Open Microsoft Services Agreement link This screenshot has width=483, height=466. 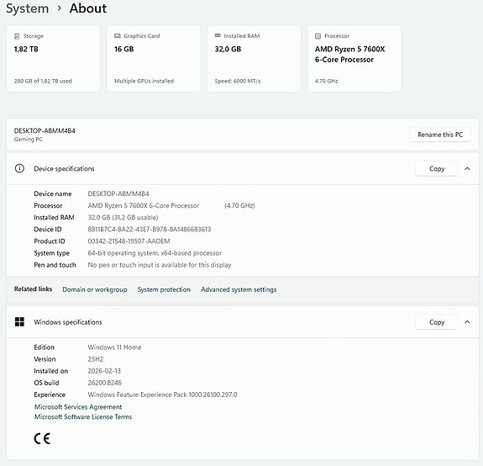click(78, 407)
